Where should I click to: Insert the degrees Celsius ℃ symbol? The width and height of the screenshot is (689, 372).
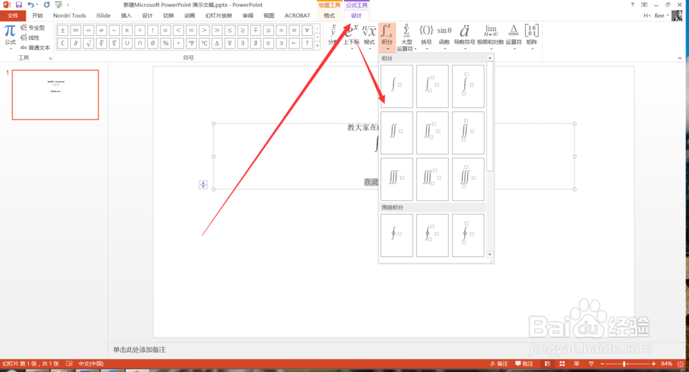pyautogui.click(x=205, y=43)
